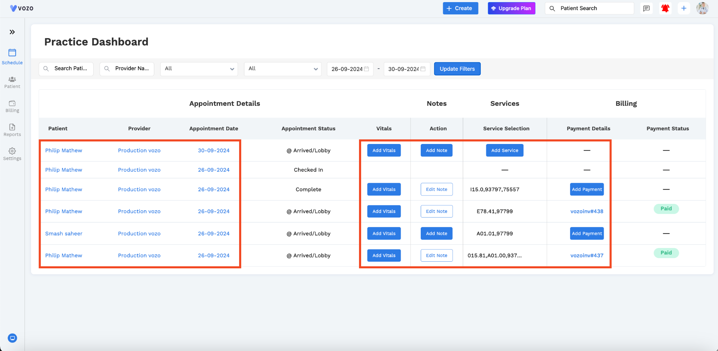Open the Schedule sidebar section
718x351 pixels.
point(12,57)
